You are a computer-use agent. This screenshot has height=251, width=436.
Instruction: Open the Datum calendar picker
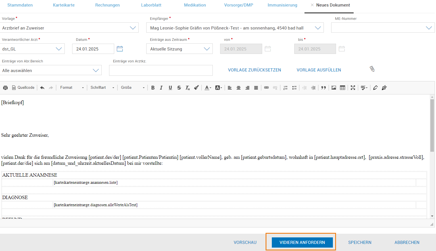[x=120, y=49]
